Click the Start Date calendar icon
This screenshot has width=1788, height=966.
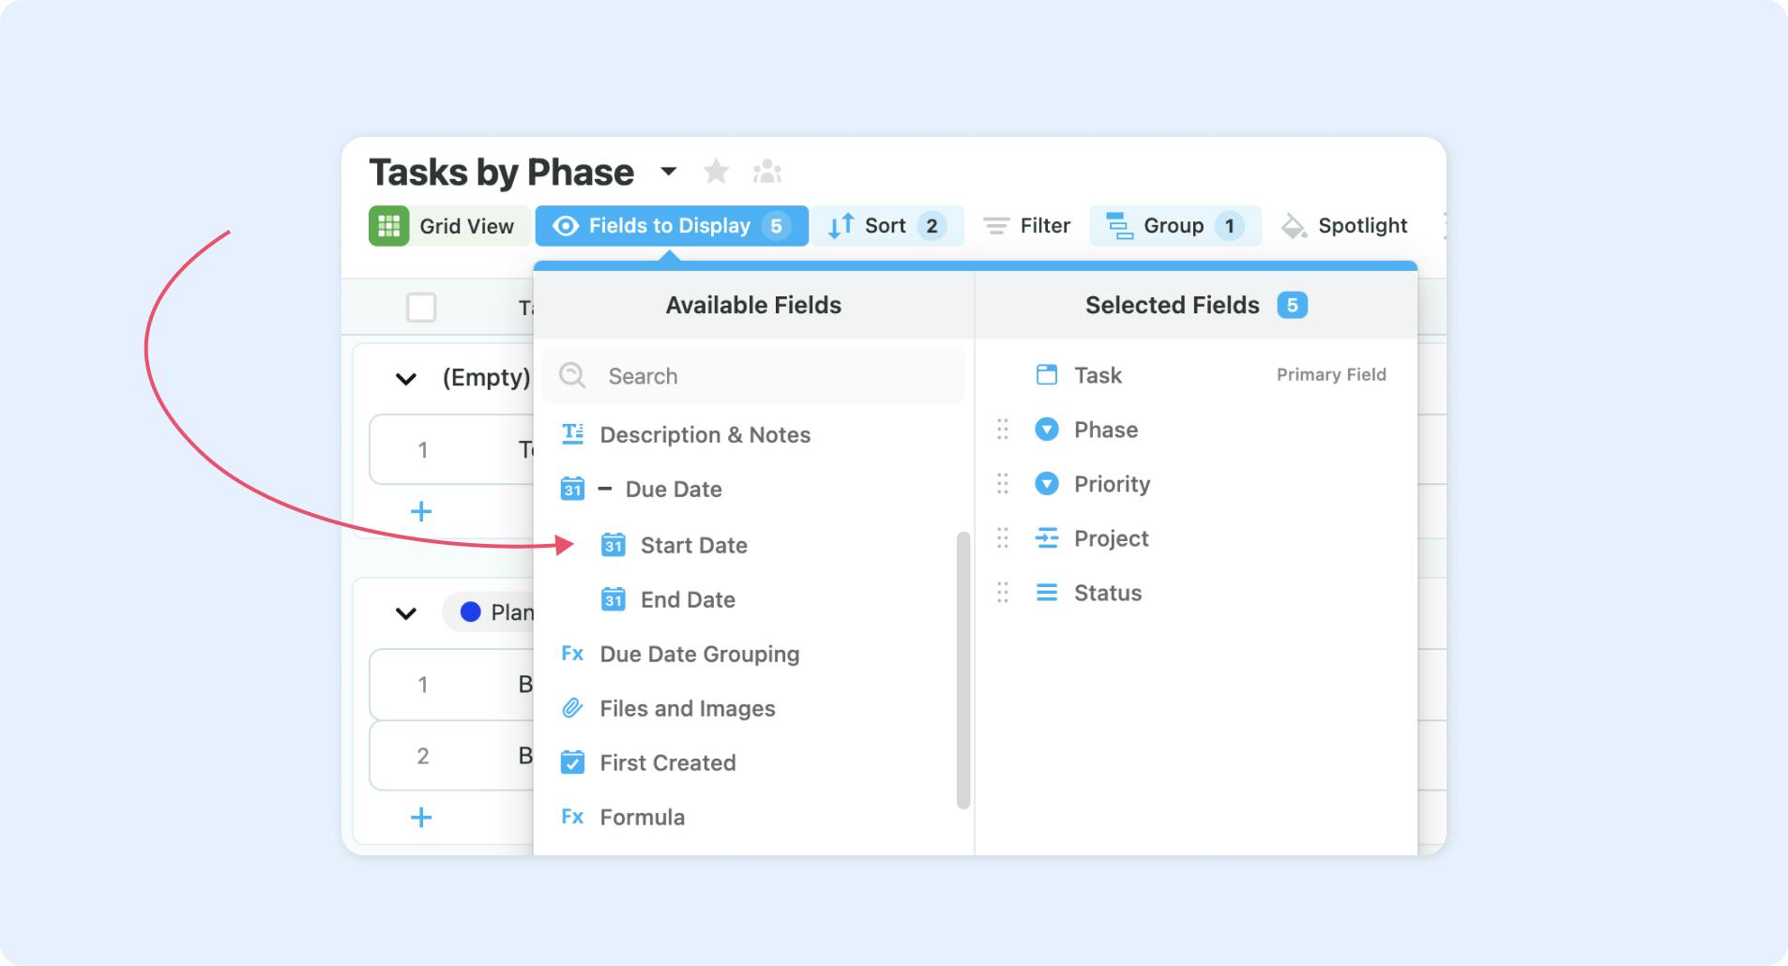(613, 545)
